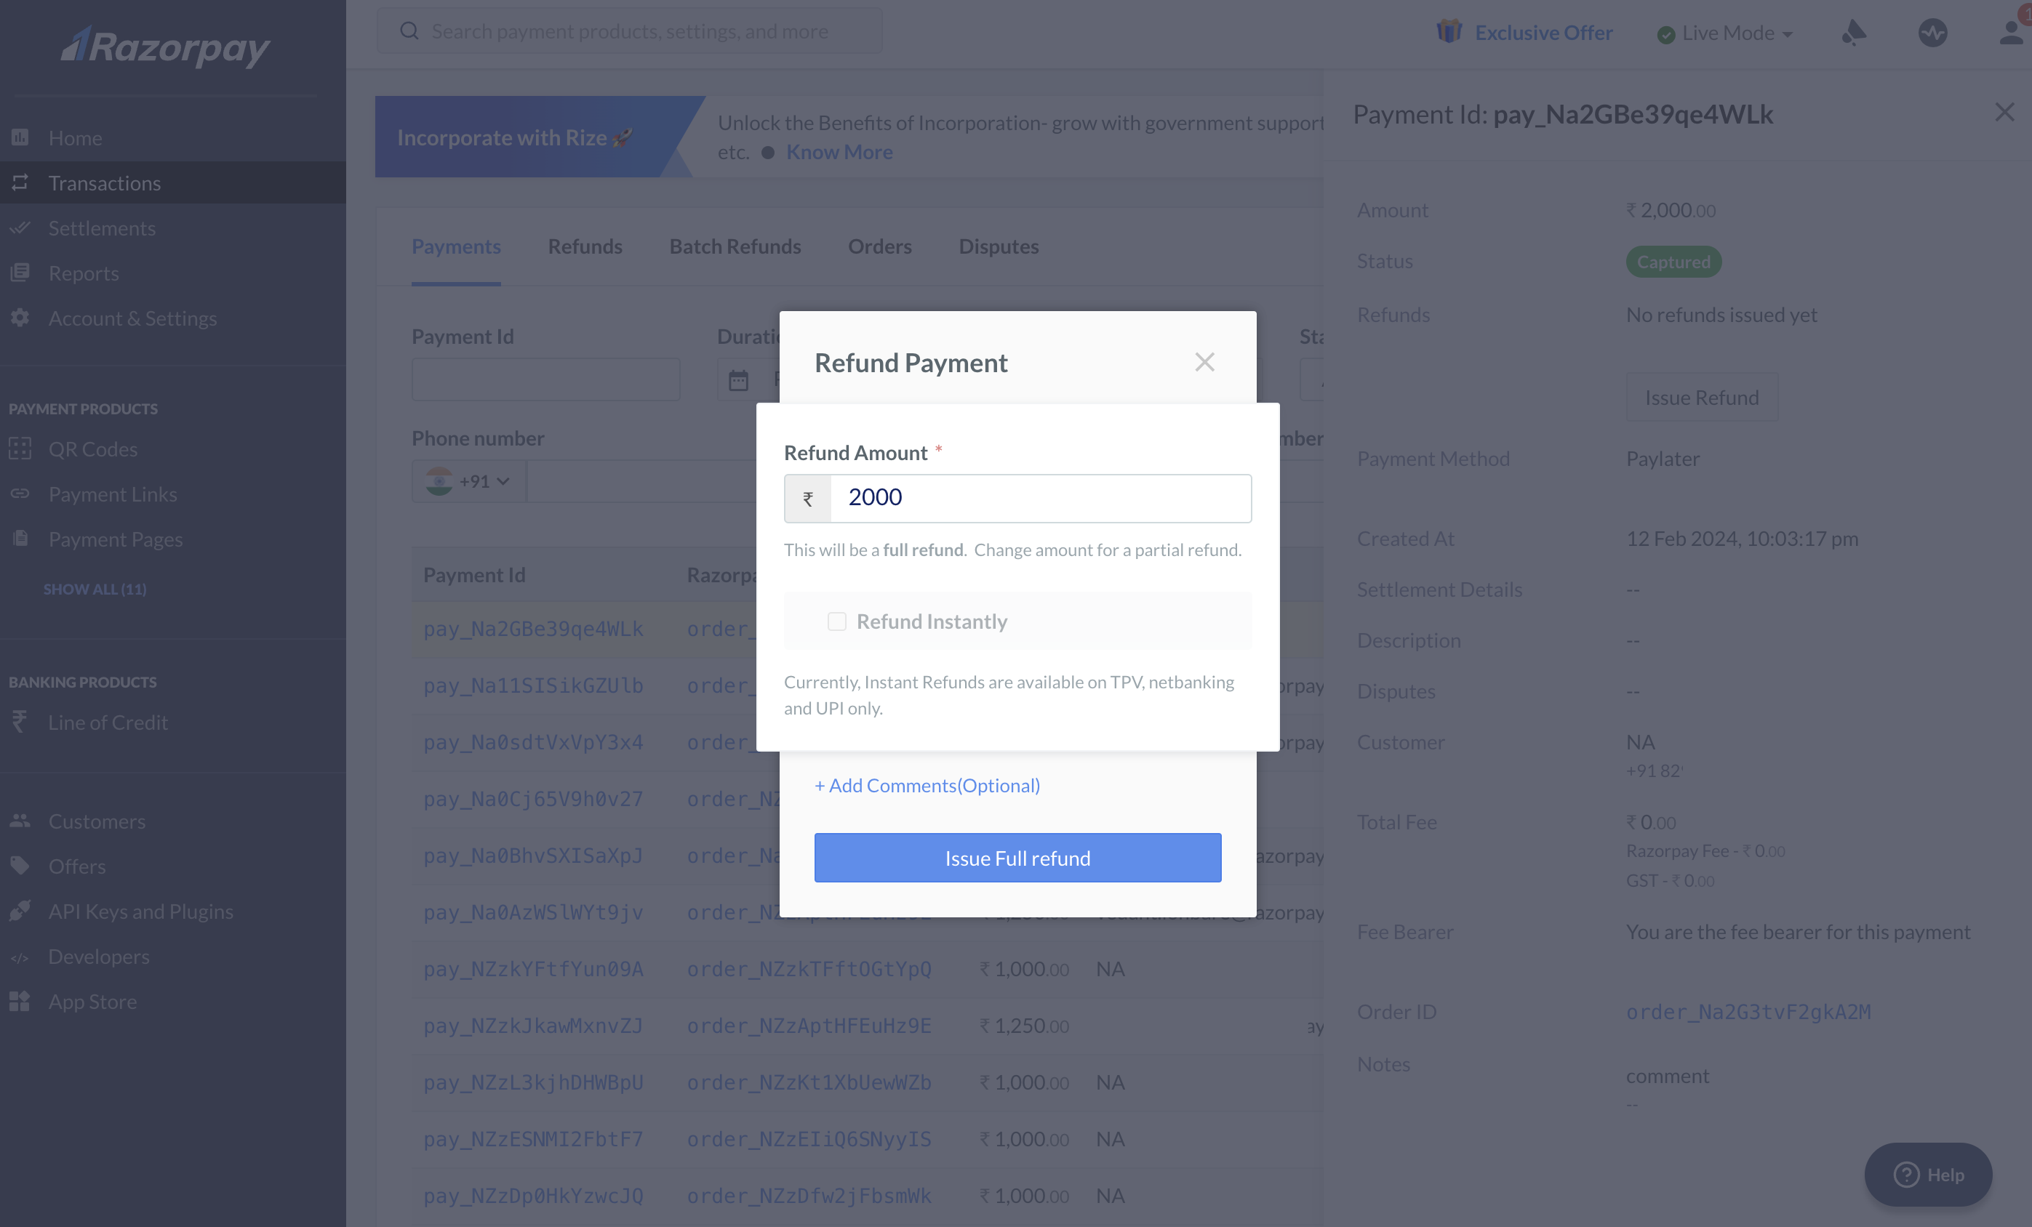The height and width of the screenshot is (1227, 2032).
Task: Click the QR Codes icon
Action: click(20, 448)
